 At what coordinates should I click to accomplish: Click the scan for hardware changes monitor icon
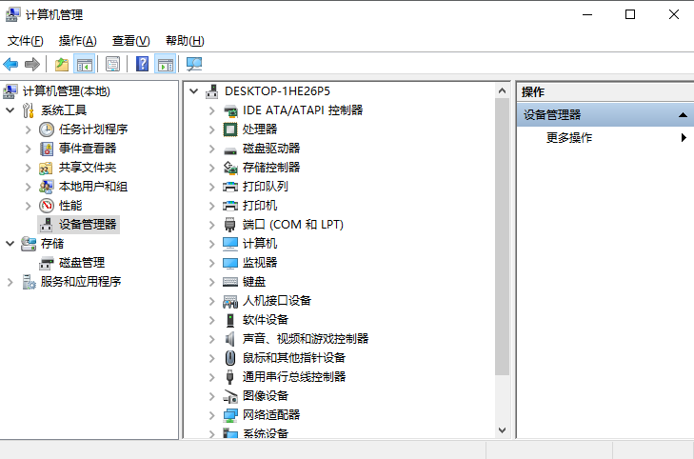(194, 64)
